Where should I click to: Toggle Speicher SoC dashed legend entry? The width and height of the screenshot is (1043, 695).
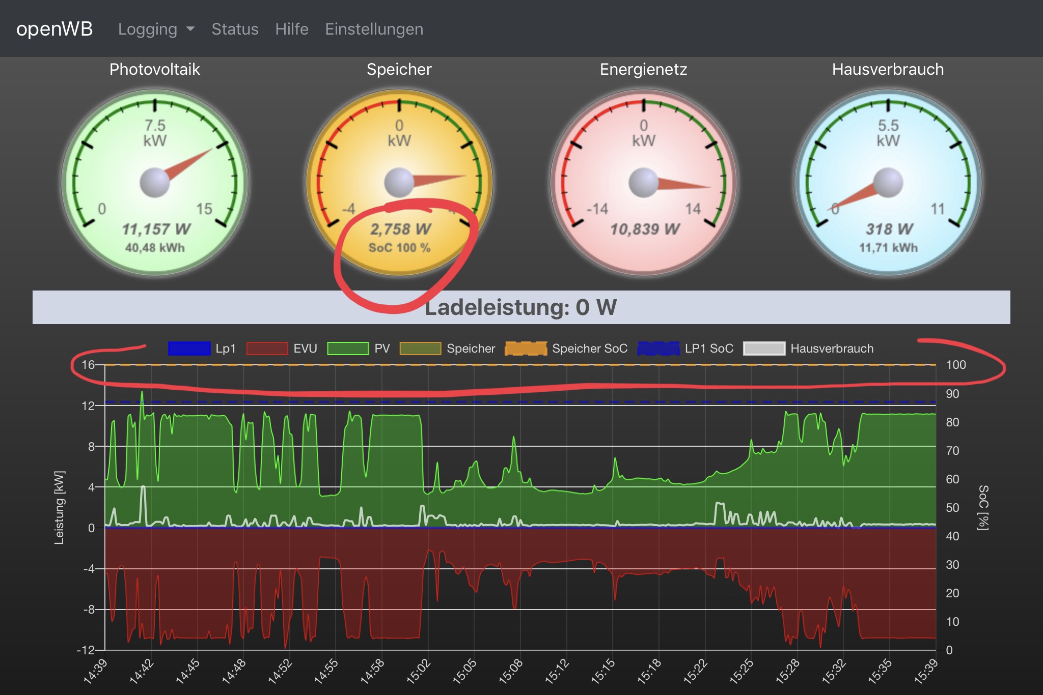(x=526, y=349)
